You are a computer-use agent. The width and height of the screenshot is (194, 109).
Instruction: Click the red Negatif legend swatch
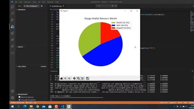(x=113, y=28)
